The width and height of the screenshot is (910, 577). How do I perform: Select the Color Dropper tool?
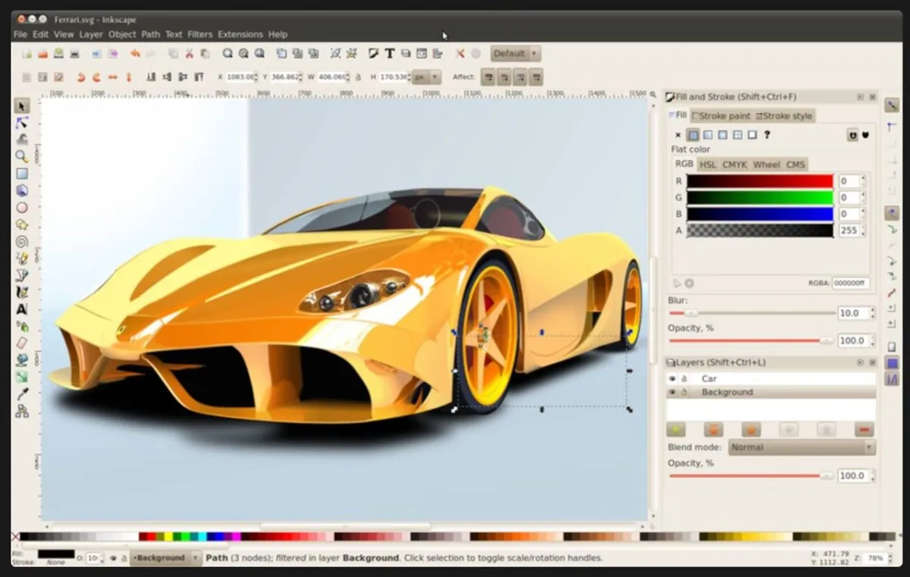[x=22, y=394]
